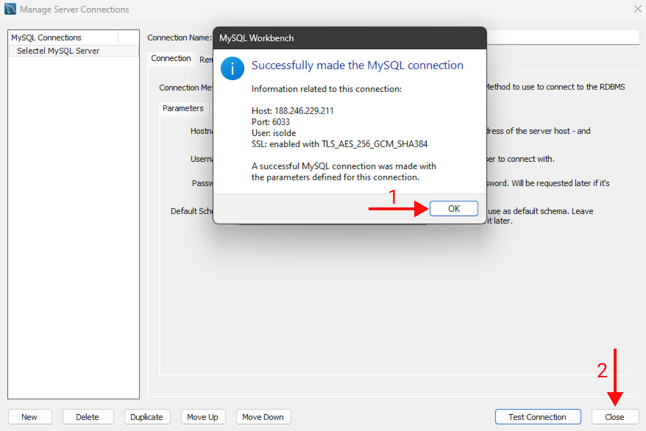Viewport: 646px width, 431px height.
Task: Select Selectel MySQL Server in connections list
Action: [73, 51]
